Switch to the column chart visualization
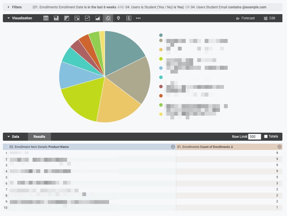 click(56, 18)
